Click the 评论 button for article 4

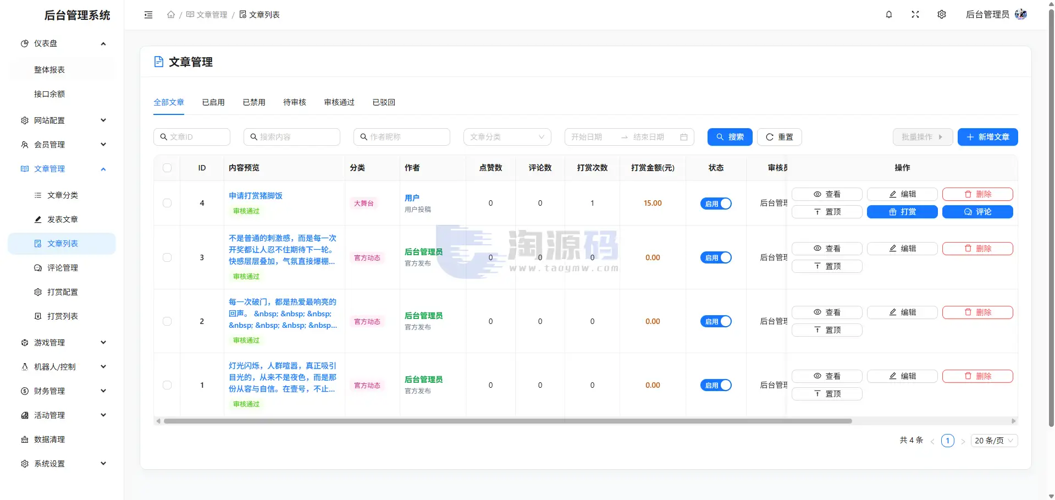click(x=977, y=212)
